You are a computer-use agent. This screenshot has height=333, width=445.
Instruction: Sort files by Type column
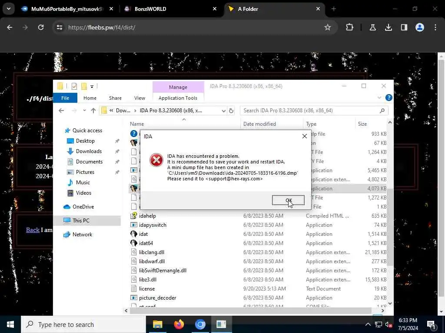click(x=311, y=124)
